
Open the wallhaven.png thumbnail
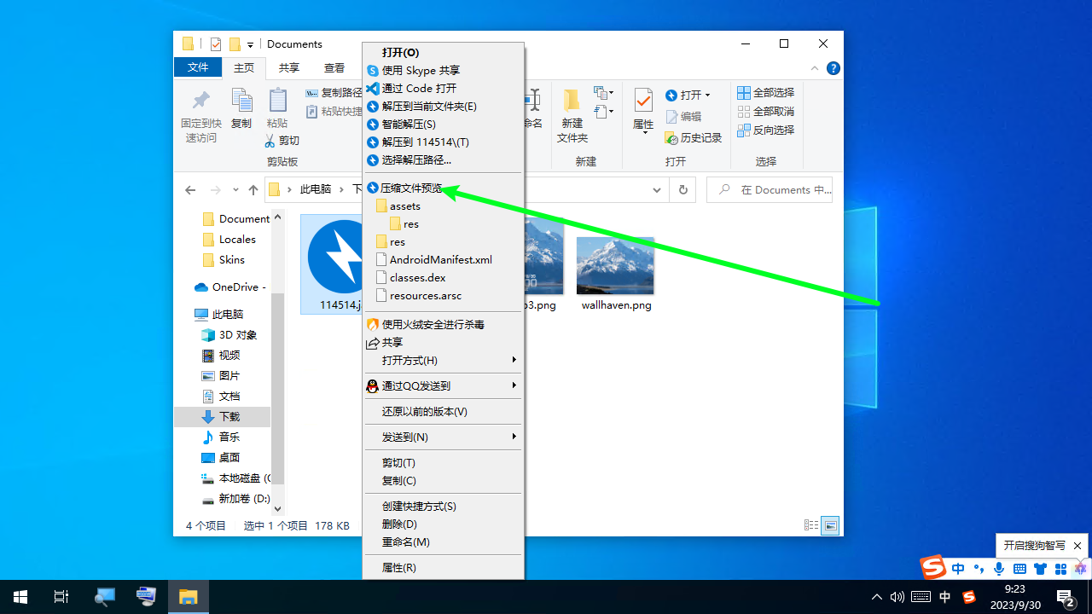615,266
